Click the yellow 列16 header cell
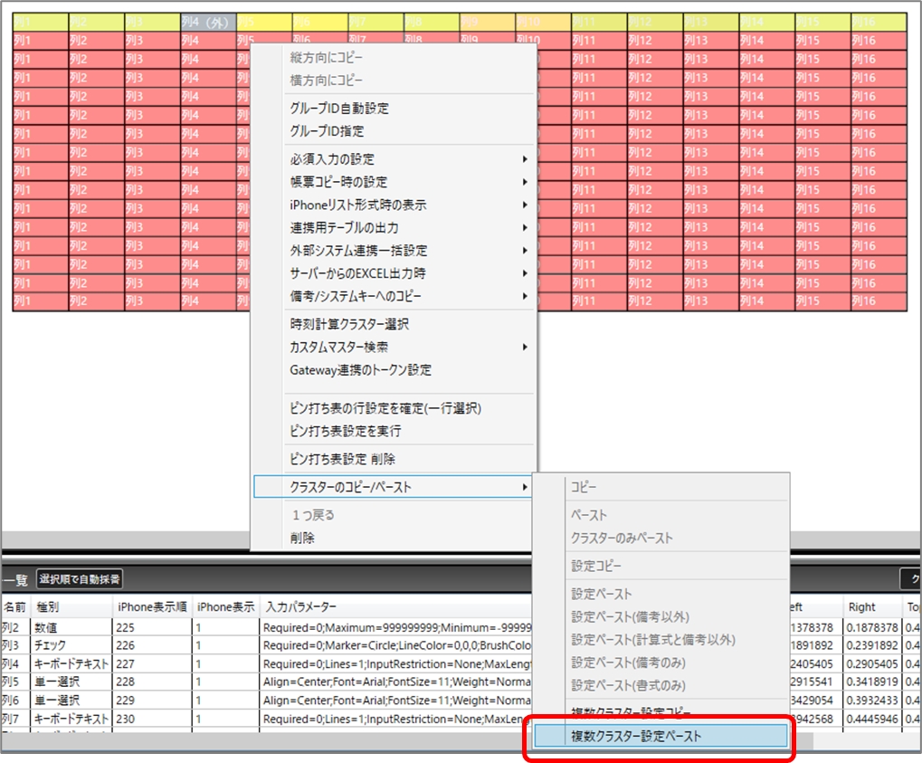Screen dimensions: 922x763 point(877,21)
